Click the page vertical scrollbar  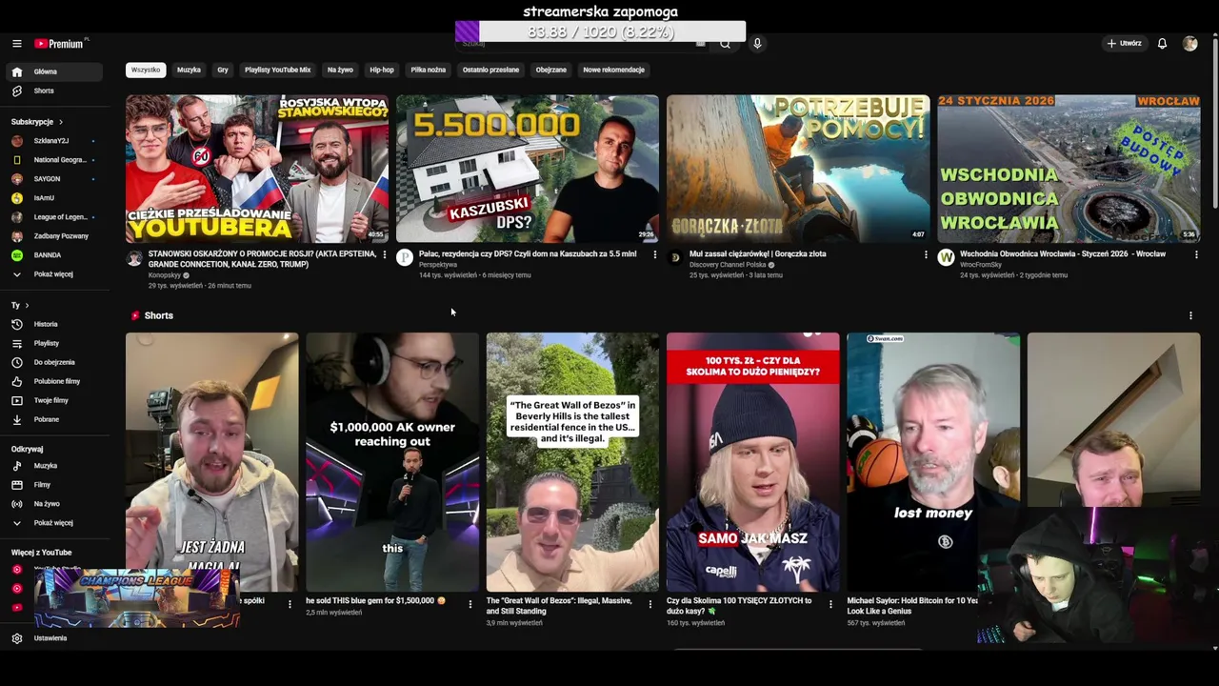pyautogui.click(x=1214, y=124)
